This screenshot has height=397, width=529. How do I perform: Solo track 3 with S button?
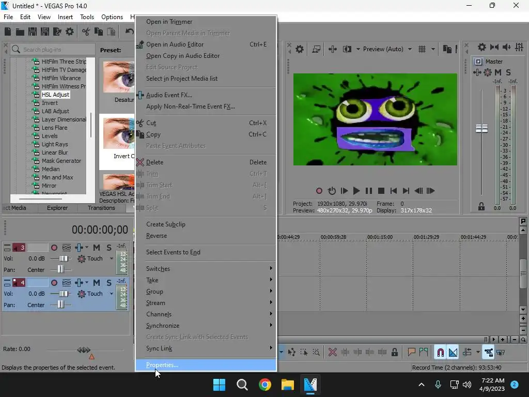point(109,248)
